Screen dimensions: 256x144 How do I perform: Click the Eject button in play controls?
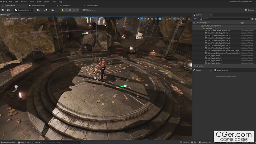(74, 10)
